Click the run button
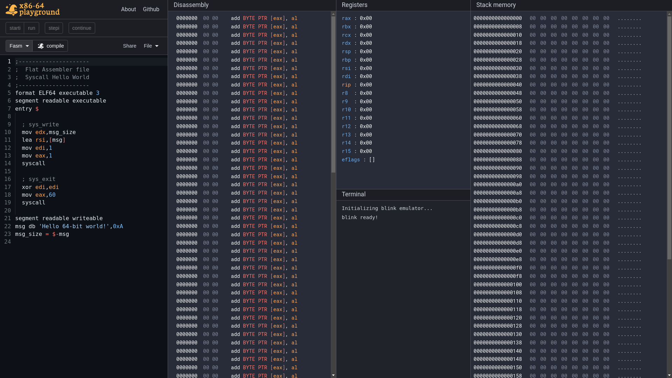This screenshot has width=672, height=378. point(31,28)
